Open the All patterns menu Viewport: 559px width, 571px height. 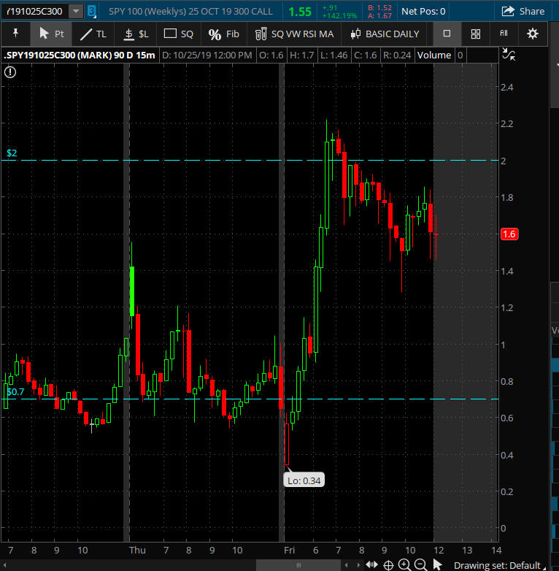click(504, 34)
